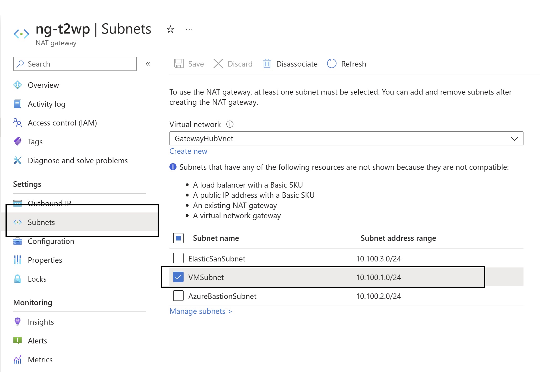Click the Disassociate trash icon

(267, 64)
